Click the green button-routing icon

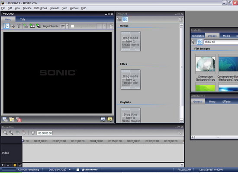(26, 26)
